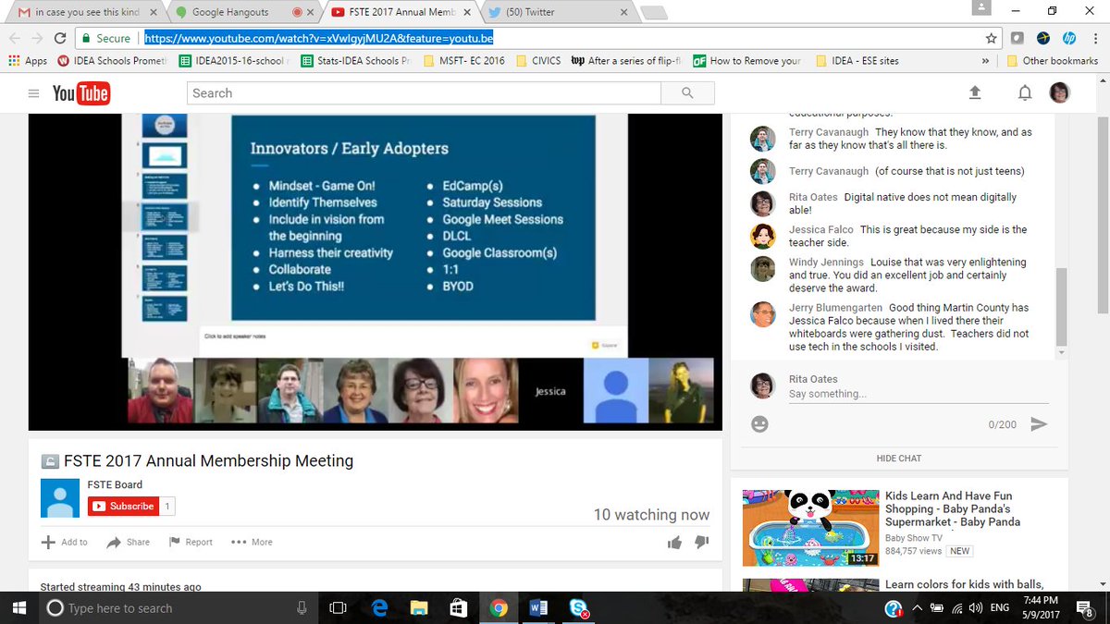Open the YouTube guide hamburger menu
The width and height of the screenshot is (1110, 624).
click(33, 93)
